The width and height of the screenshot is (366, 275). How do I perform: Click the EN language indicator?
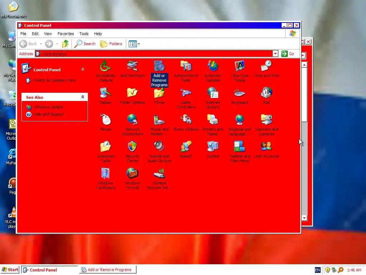click(317, 270)
